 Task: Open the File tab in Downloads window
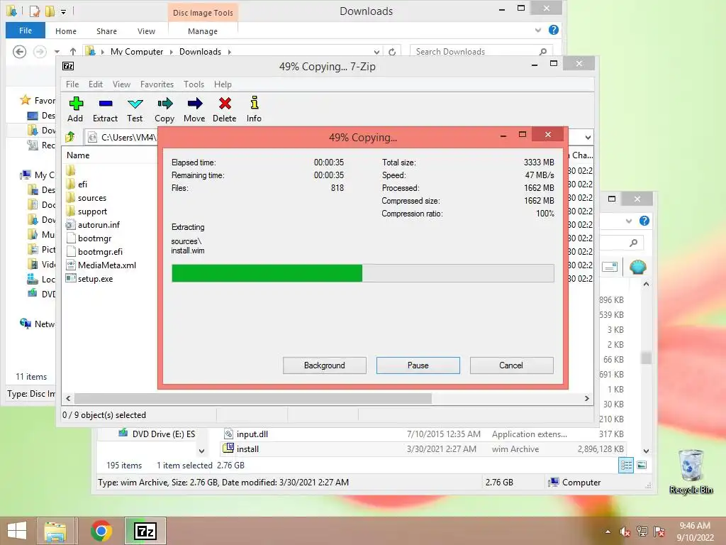point(26,31)
